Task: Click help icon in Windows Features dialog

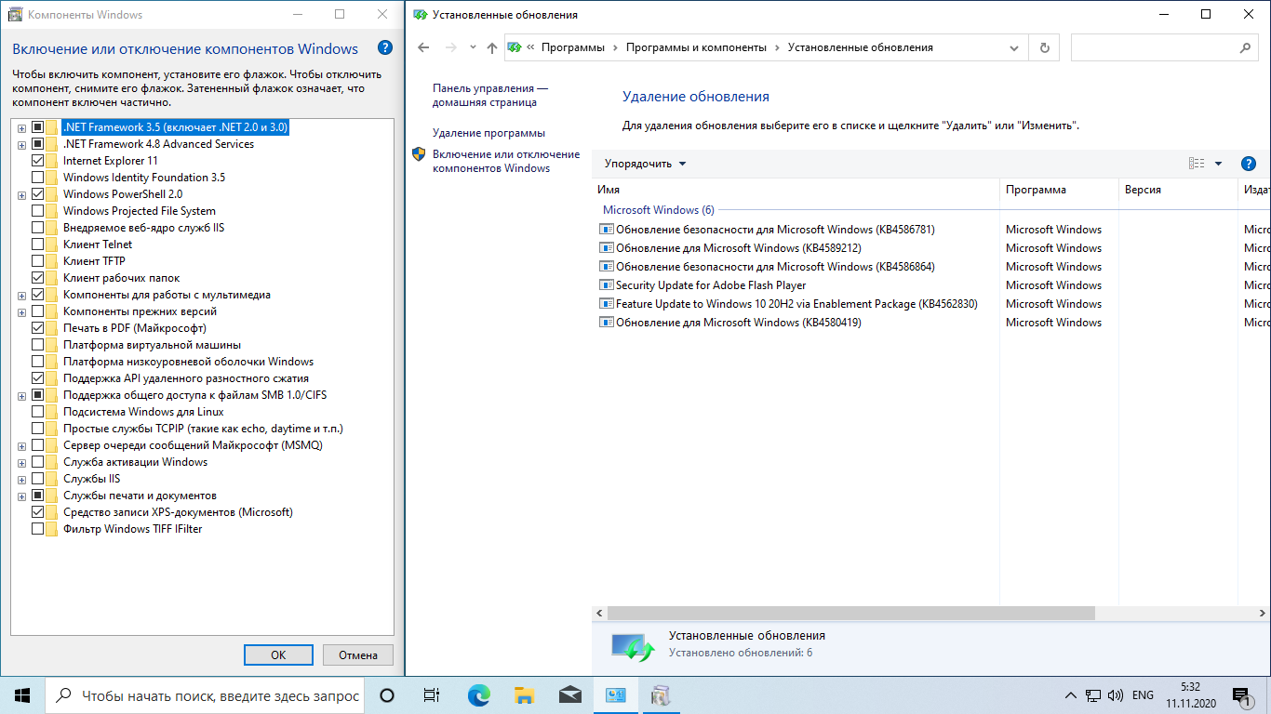Action: [385, 48]
